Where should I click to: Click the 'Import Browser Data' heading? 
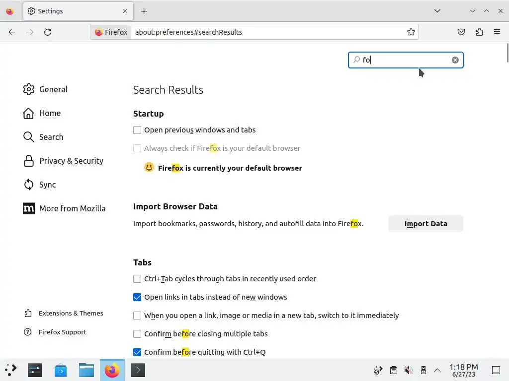pos(175,207)
